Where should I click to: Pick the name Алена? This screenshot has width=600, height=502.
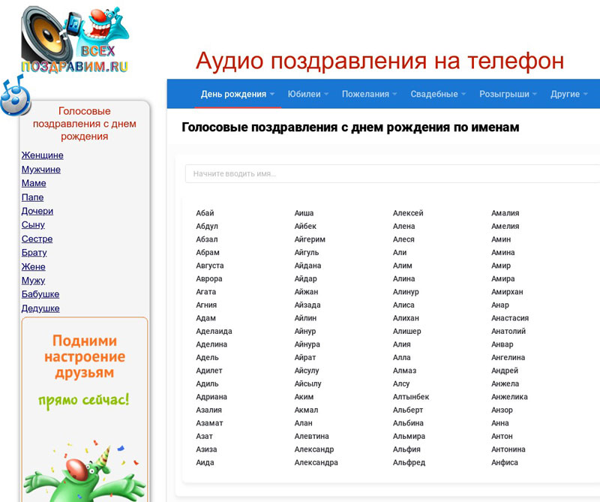pyautogui.click(x=403, y=227)
